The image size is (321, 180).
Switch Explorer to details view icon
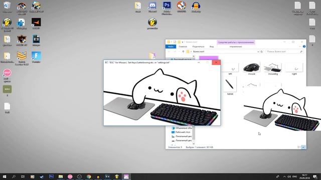(299, 147)
